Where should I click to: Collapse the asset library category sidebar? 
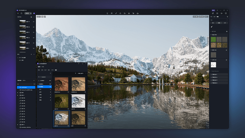pos(50,73)
